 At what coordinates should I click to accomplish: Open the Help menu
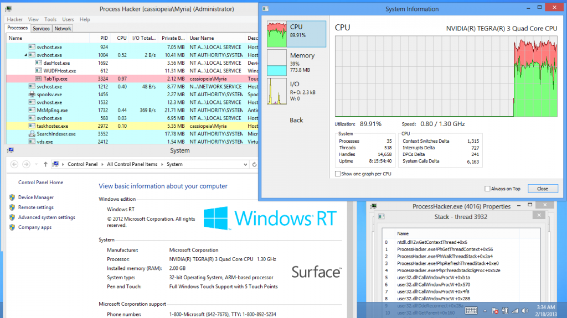pos(85,19)
